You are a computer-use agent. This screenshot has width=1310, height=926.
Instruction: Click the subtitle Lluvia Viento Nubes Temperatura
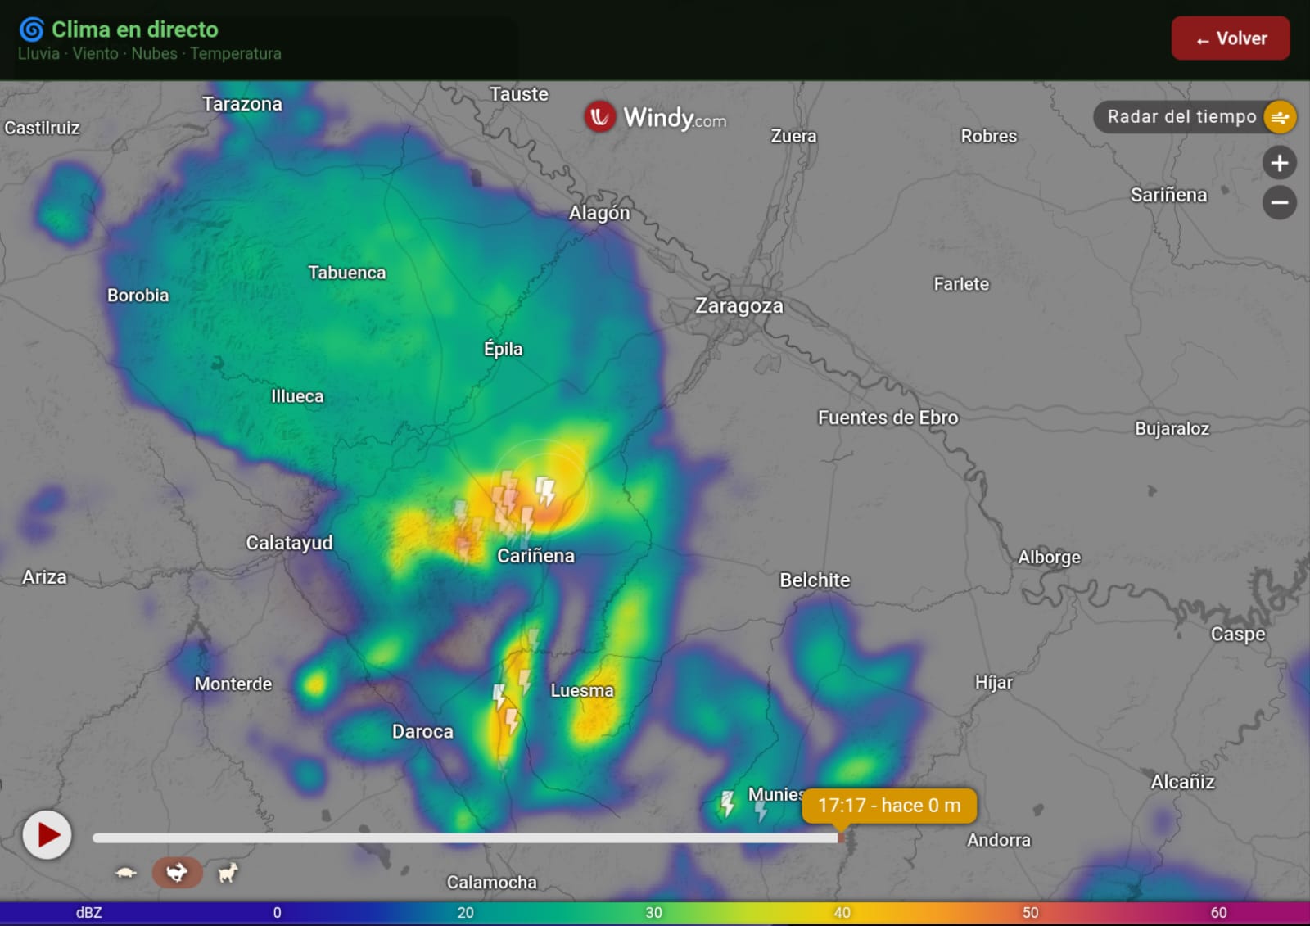coord(150,54)
